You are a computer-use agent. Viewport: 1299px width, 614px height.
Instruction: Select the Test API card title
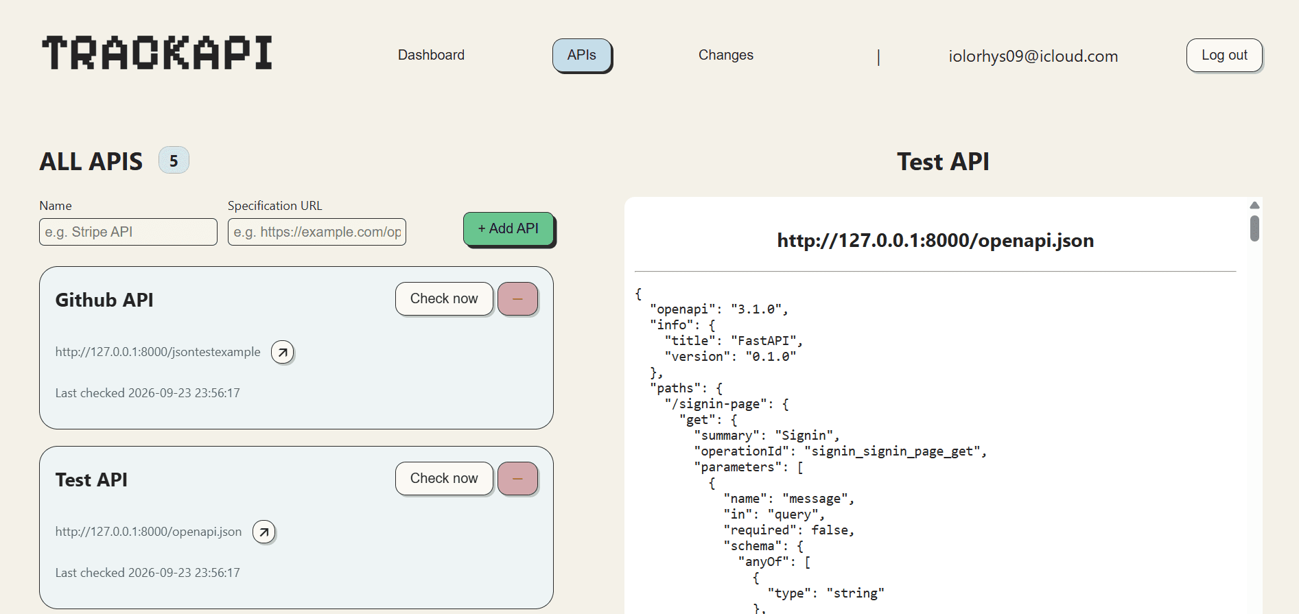pyautogui.click(x=91, y=480)
